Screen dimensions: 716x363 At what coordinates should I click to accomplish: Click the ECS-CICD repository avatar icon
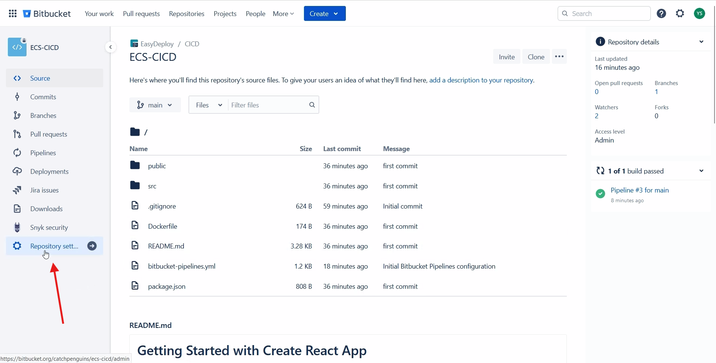pyautogui.click(x=17, y=47)
